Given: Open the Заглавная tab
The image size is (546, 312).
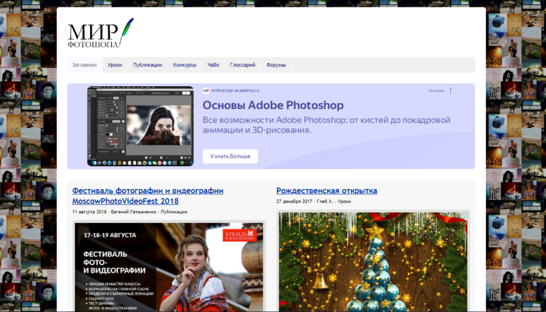Looking at the screenshot, I should click(x=85, y=65).
